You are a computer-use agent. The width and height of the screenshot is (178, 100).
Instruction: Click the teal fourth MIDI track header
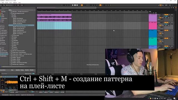pyautogui.click(x=153, y=41)
